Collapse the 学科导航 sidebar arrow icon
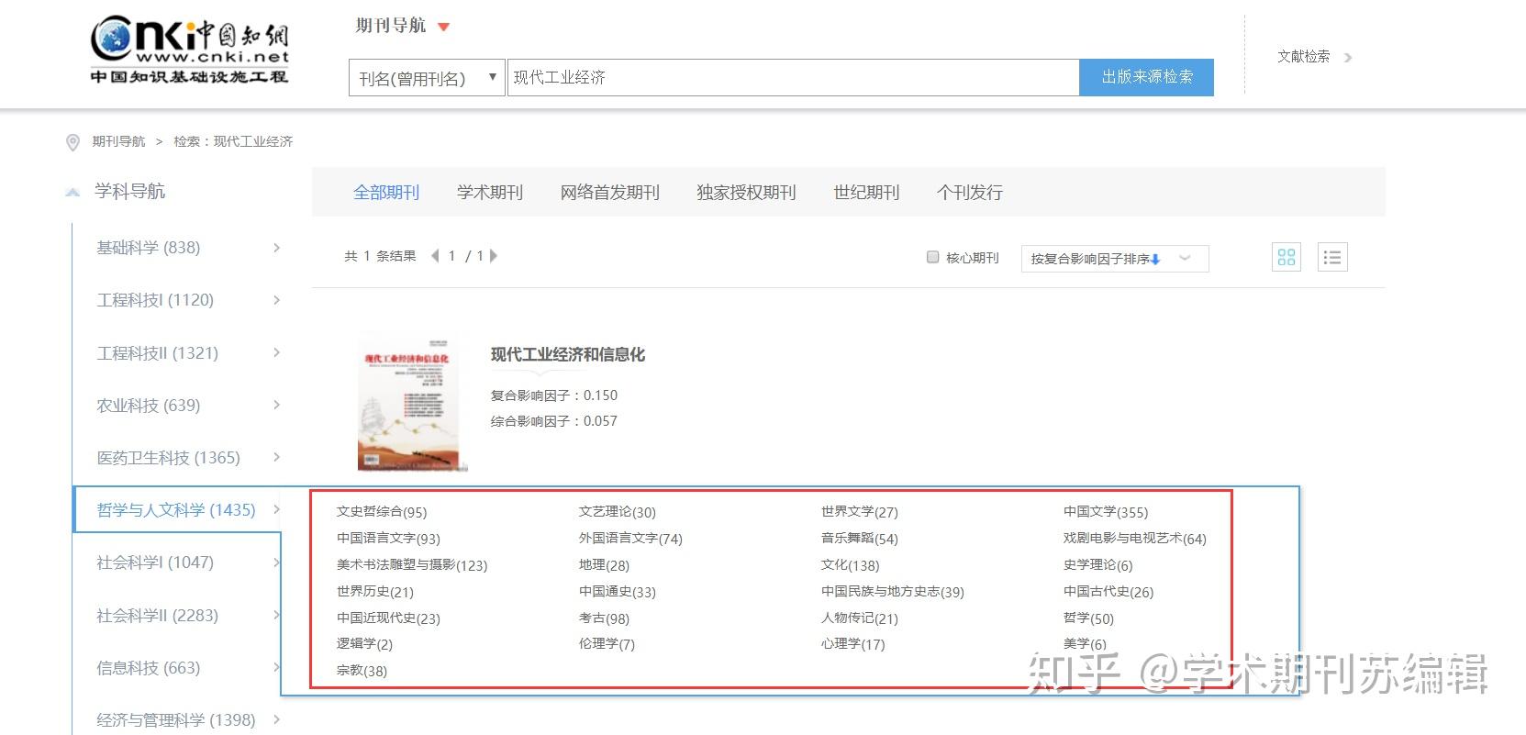This screenshot has height=735, width=1526. click(x=72, y=192)
